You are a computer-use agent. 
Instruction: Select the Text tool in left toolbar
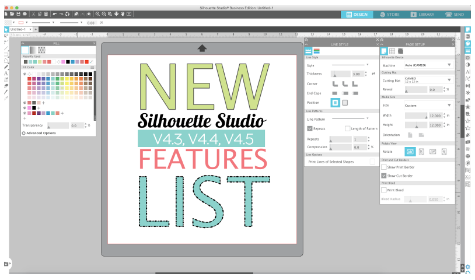click(x=6, y=73)
